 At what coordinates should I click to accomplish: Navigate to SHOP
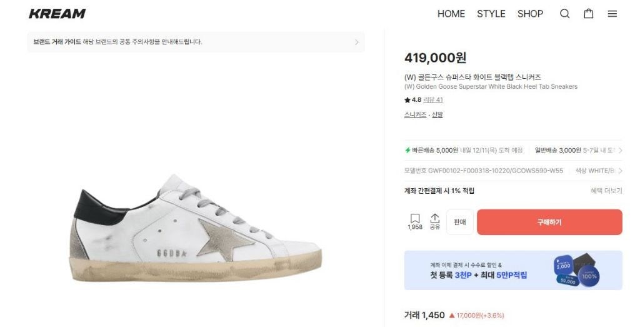[x=530, y=14]
